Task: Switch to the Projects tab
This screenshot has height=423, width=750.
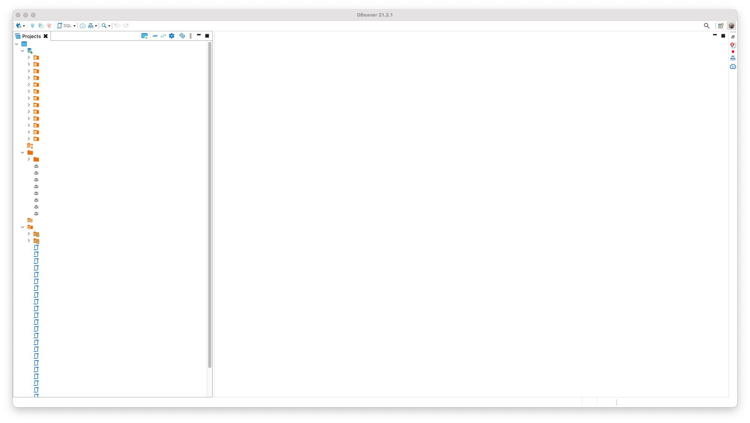Action: click(x=32, y=36)
